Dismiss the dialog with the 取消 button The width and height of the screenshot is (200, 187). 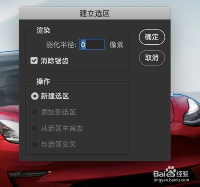click(152, 58)
